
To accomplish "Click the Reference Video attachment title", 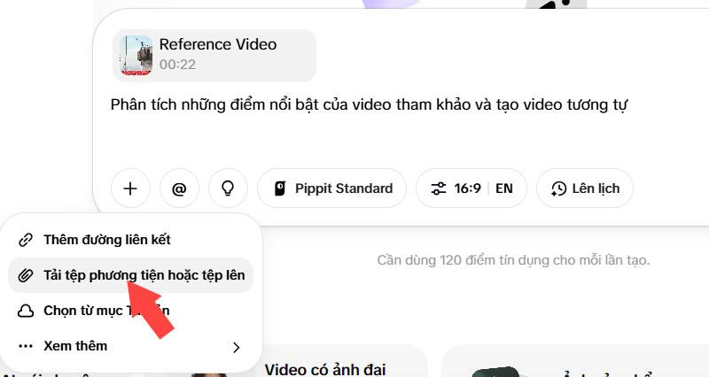I will pyautogui.click(x=217, y=44).
